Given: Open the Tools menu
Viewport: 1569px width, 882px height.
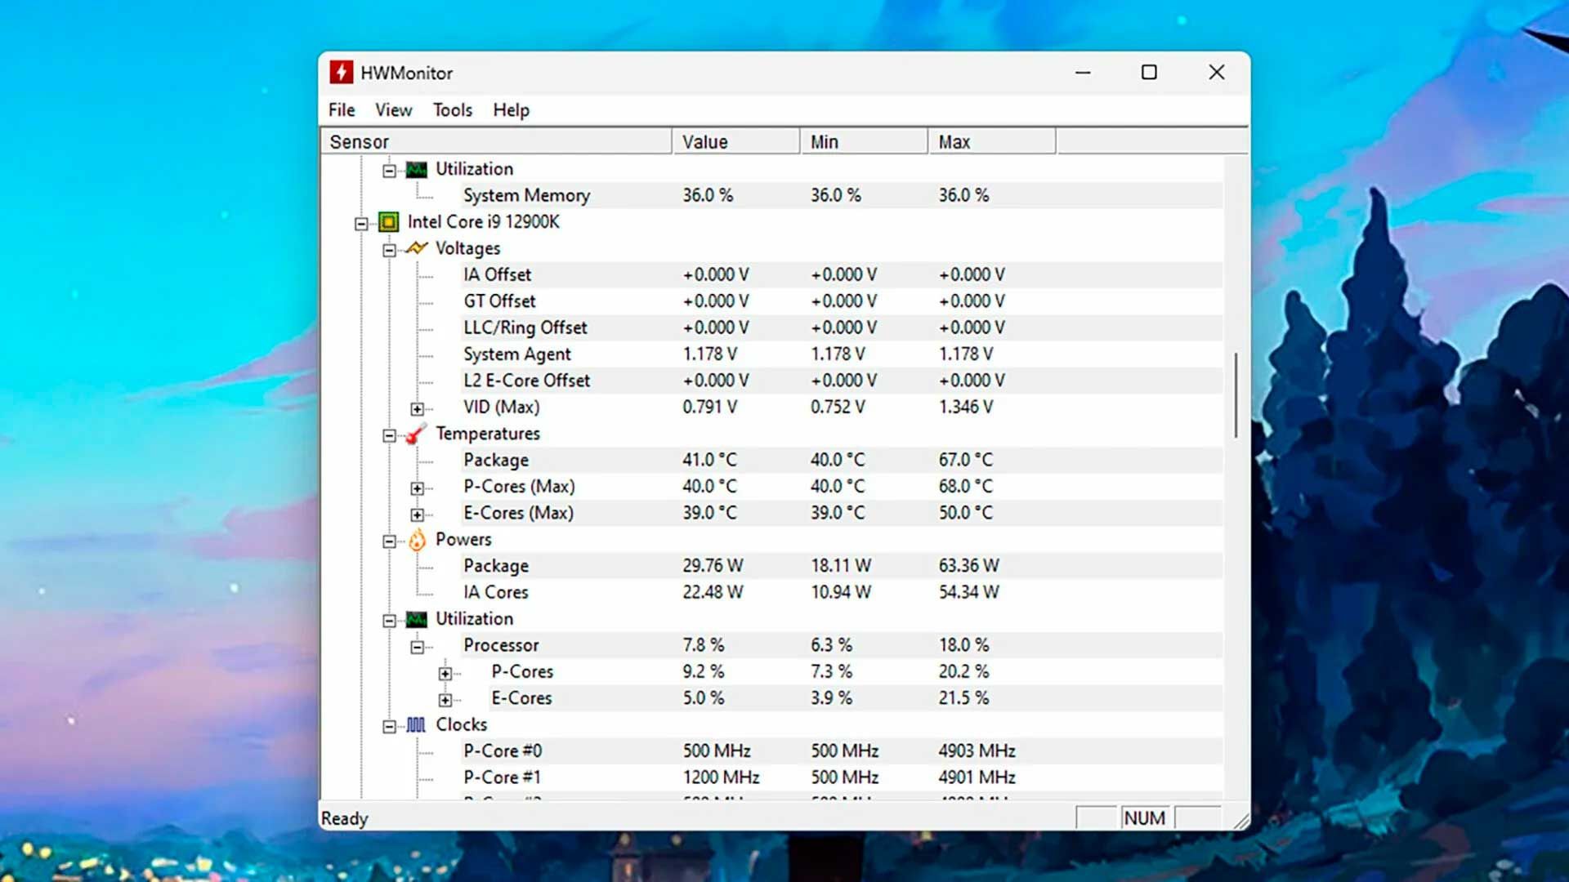Looking at the screenshot, I should (453, 110).
